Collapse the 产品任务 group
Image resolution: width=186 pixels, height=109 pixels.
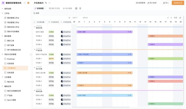(x=35, y=49)
